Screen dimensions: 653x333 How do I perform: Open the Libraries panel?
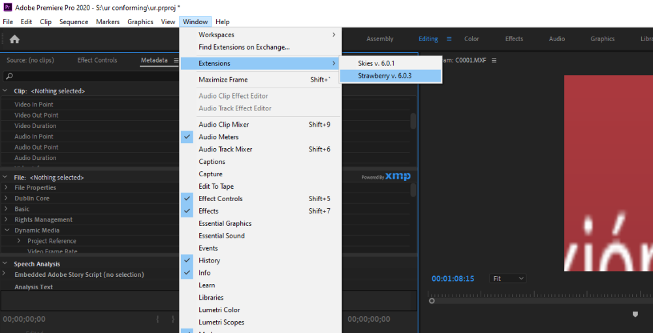point(261,298)
